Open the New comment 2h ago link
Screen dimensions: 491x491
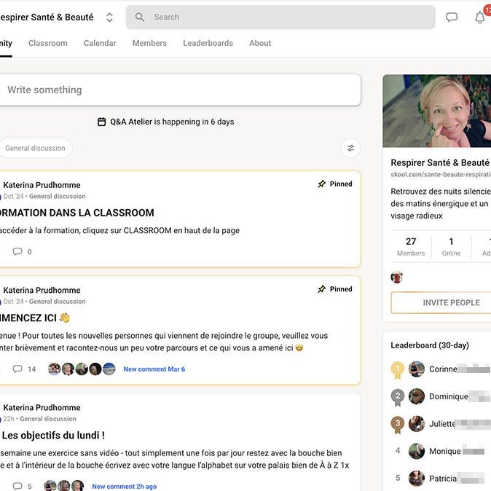124,486
